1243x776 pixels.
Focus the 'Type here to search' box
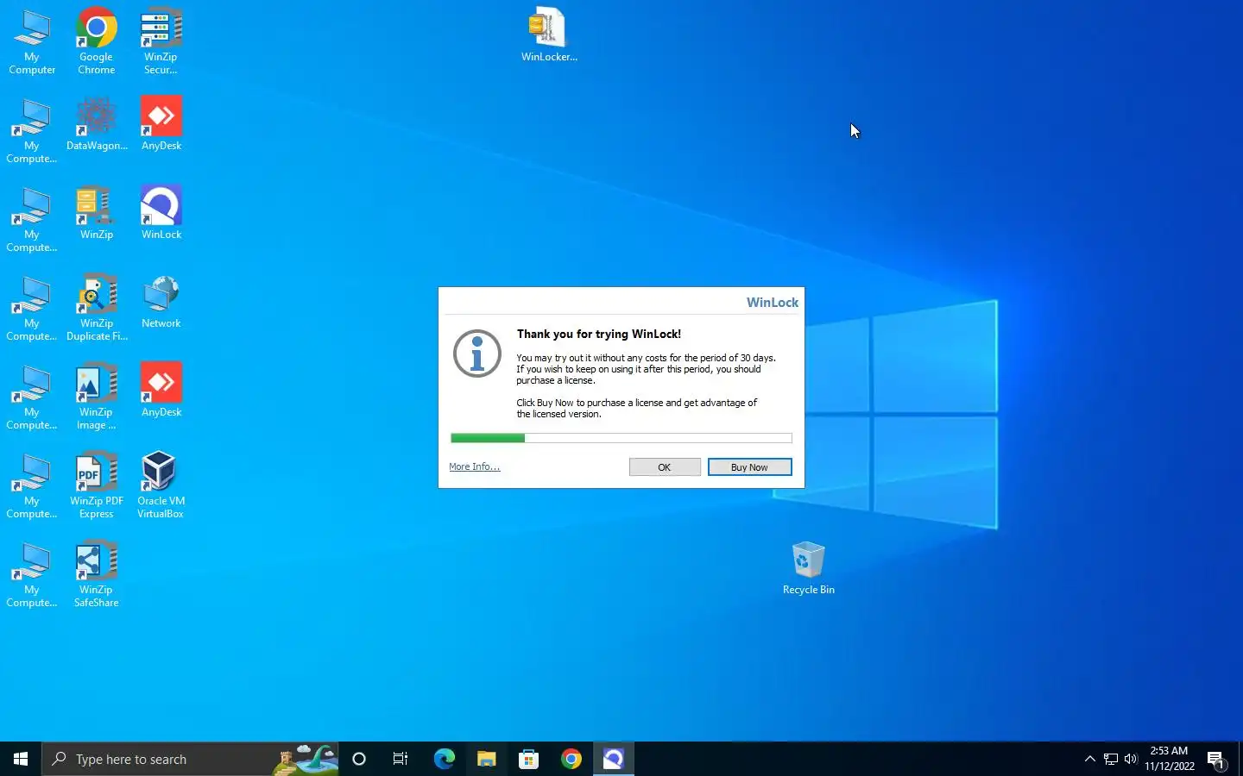(x=190, y=759)
